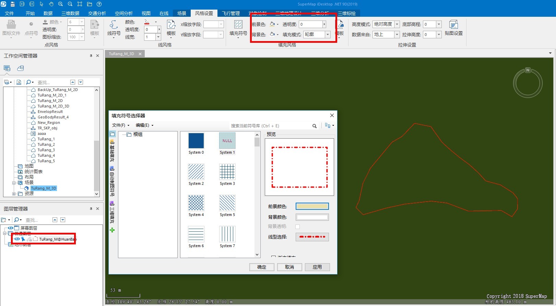Hide the TuRang_M@HuanBao layer via eye icon

coord(17,239)
